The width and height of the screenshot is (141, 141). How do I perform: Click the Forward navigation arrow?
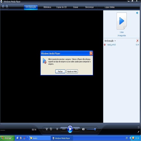[7, 7]
